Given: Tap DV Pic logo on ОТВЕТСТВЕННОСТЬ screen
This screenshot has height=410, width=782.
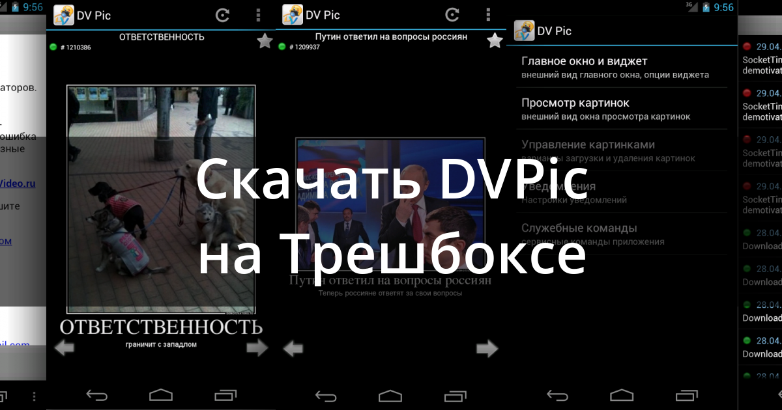Looking at the screenshot, I should point(63,15).
